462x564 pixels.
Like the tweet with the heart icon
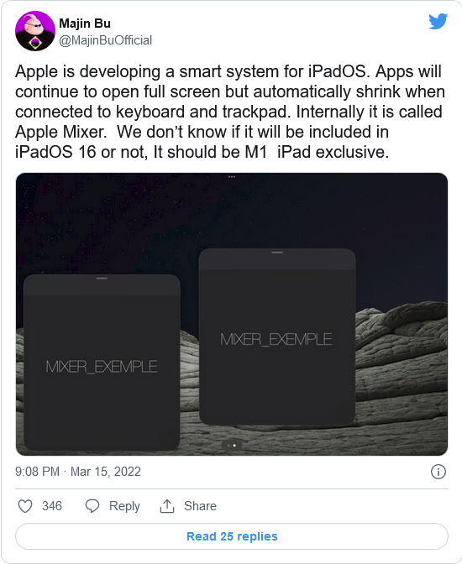(25, 506)
